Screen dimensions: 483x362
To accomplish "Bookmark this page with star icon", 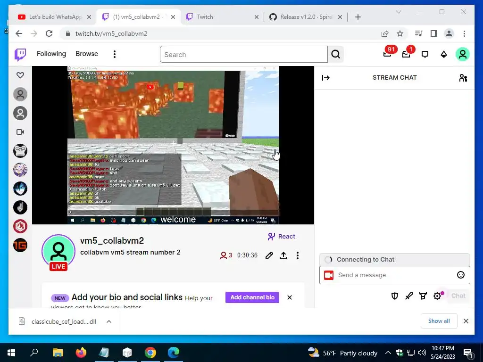I will click(400, 33).
